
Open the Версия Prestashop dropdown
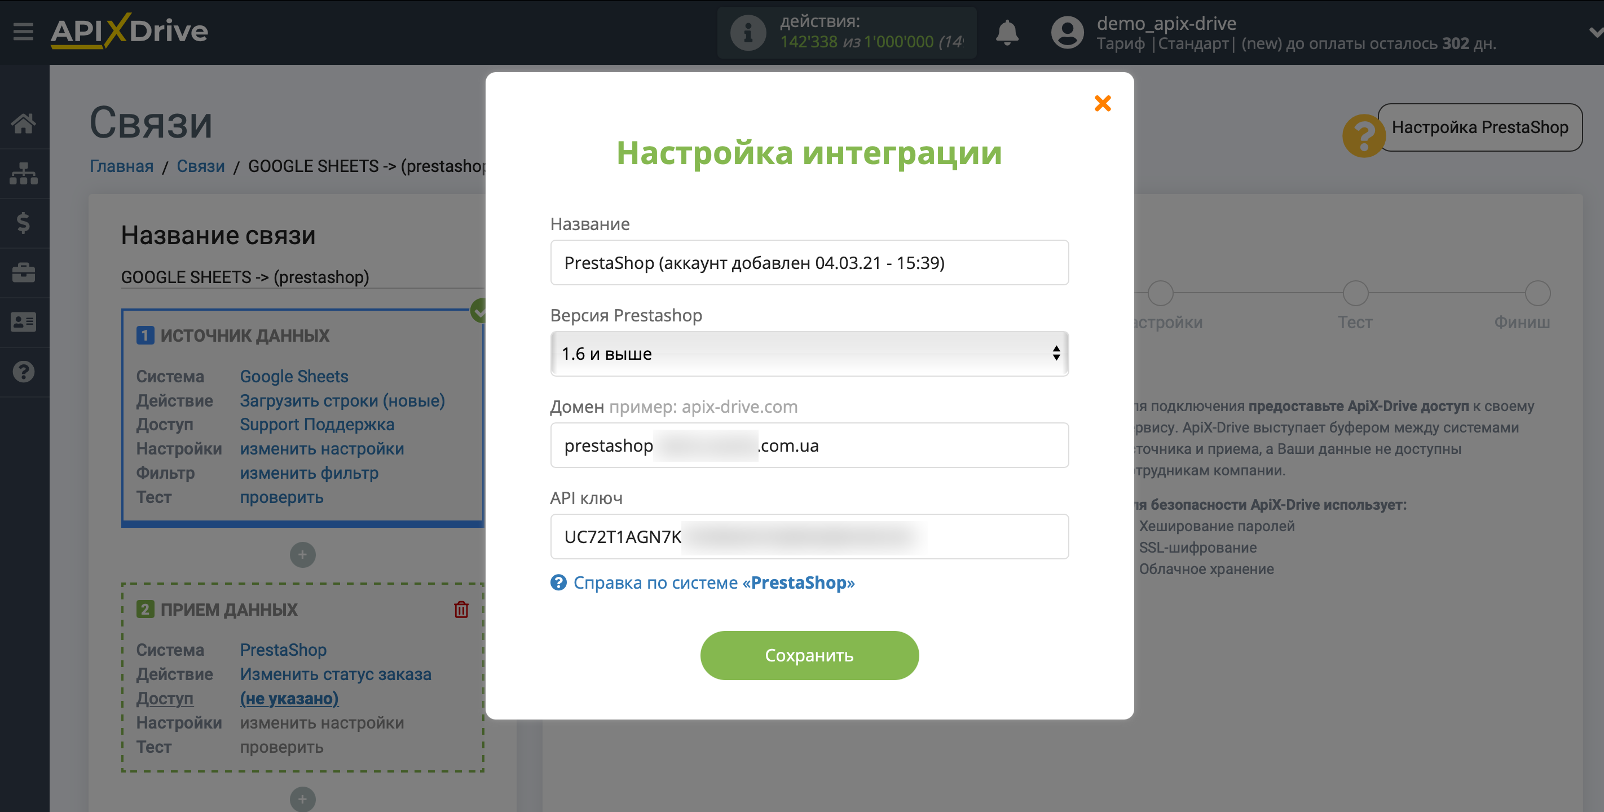(x=809, y=353)
